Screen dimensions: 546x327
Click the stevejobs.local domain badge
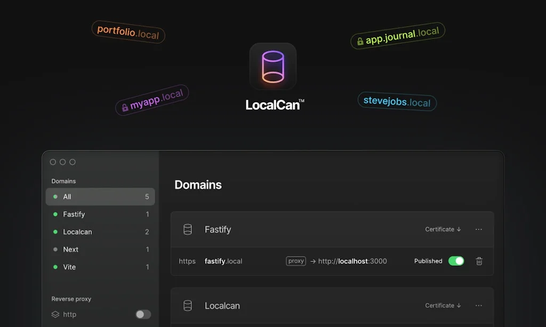tap(397, 102)
